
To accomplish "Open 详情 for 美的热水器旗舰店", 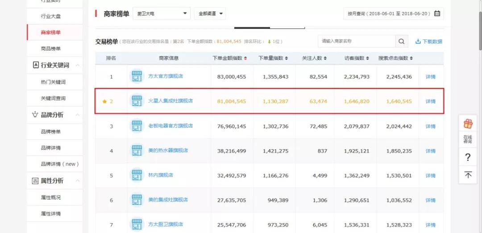I will click(x=430, y=151).
